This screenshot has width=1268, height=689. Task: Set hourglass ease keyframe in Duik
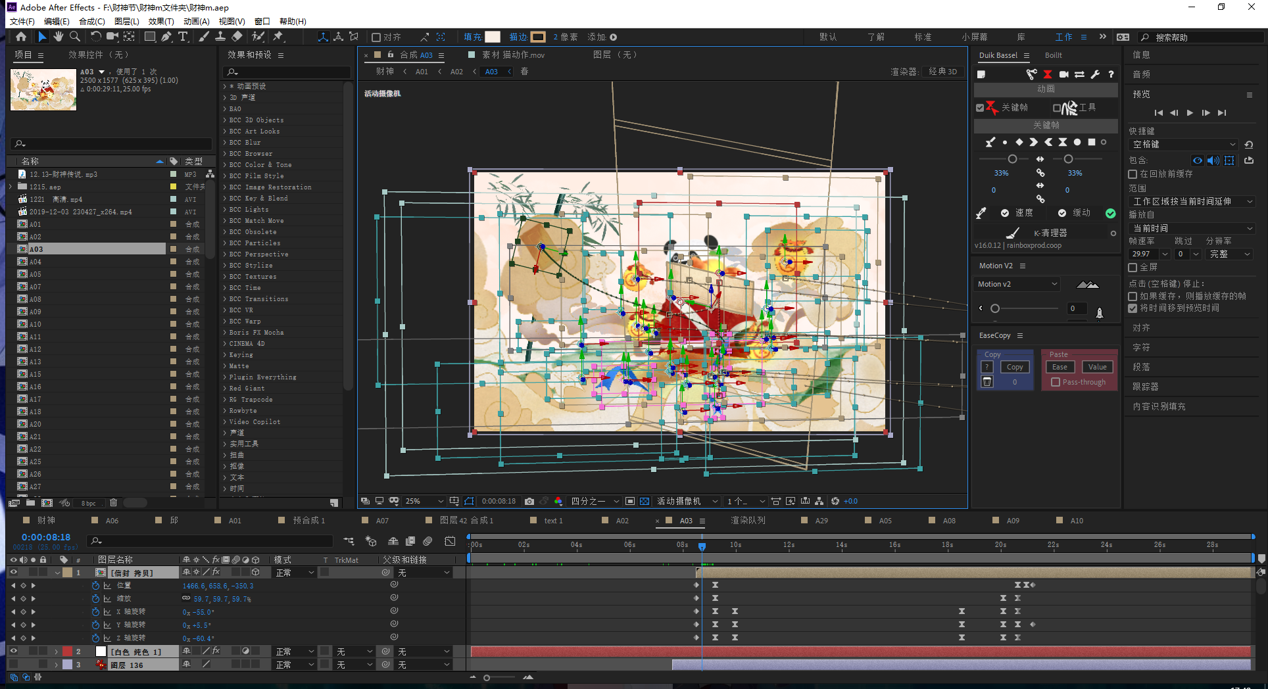tap(1063, 142)
